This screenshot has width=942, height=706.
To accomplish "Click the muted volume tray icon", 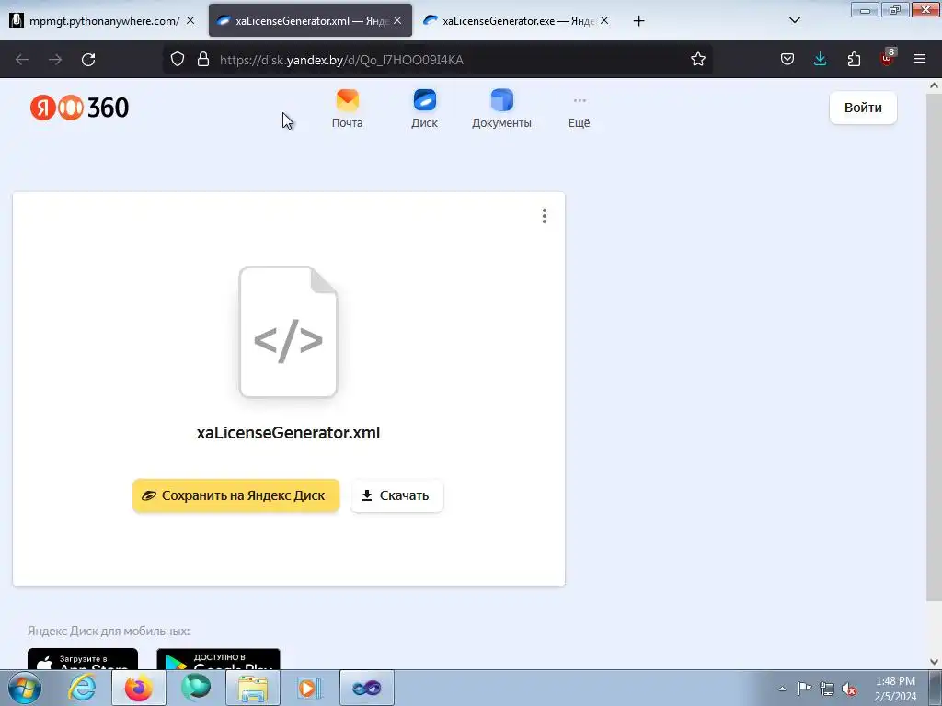I will [849, 689].
